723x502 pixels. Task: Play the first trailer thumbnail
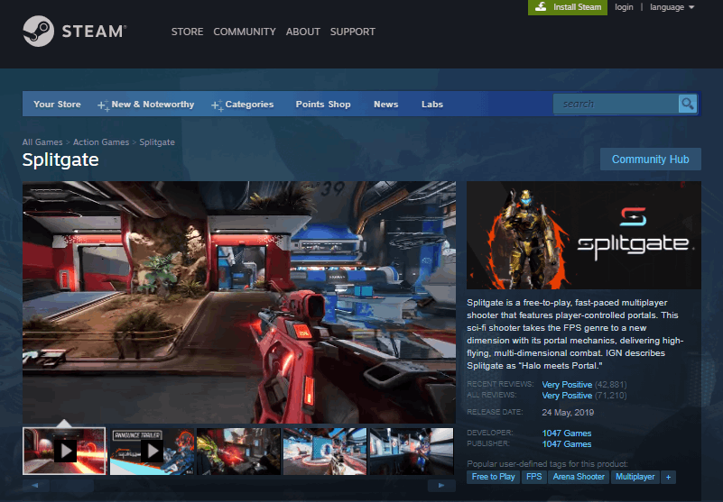[x=64, y=452]
